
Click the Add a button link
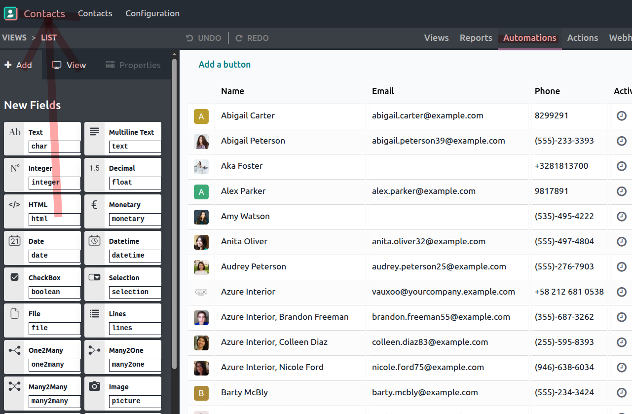pos(224,65)
